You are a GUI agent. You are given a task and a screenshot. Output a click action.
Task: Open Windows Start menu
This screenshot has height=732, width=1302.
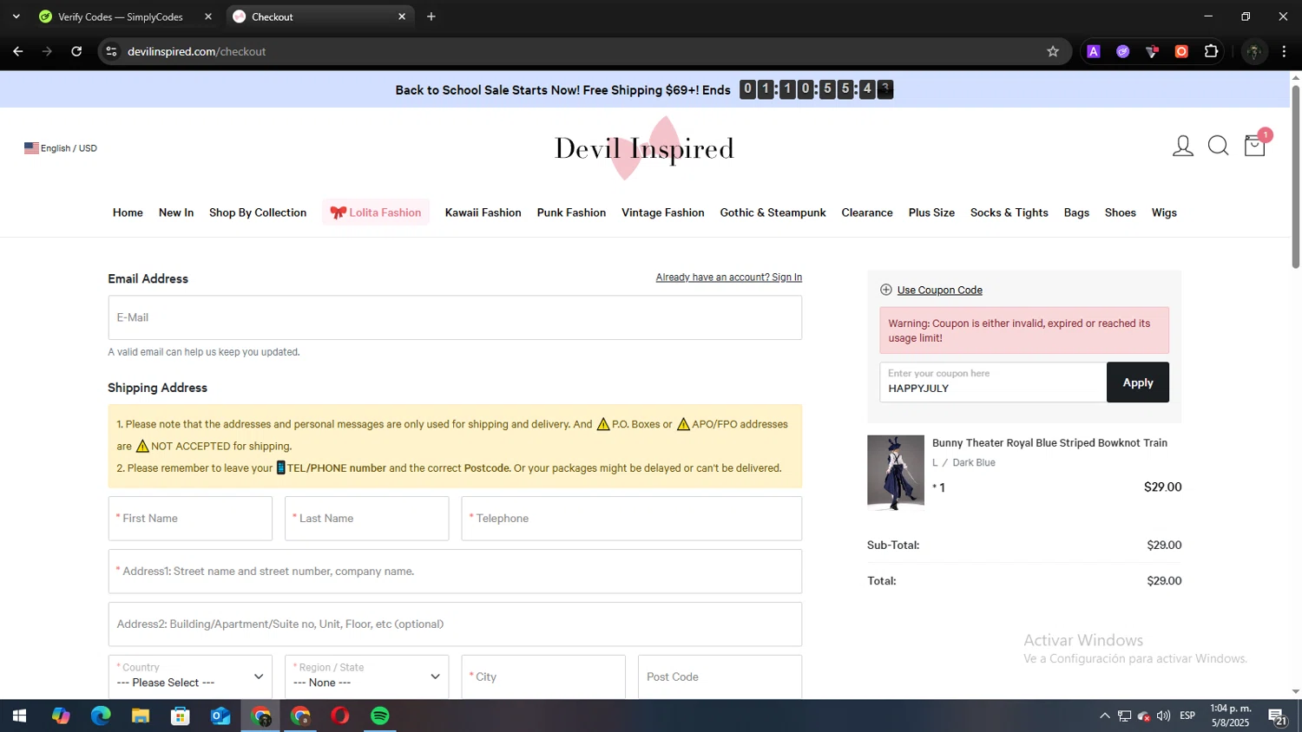[x=19, y=716]
